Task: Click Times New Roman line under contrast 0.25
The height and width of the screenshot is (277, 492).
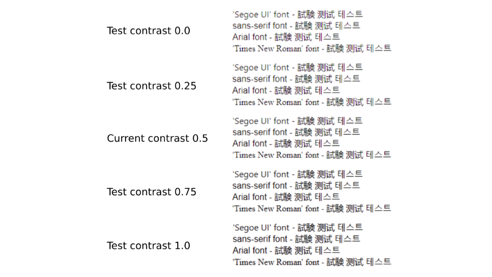Action: (312, 102)
